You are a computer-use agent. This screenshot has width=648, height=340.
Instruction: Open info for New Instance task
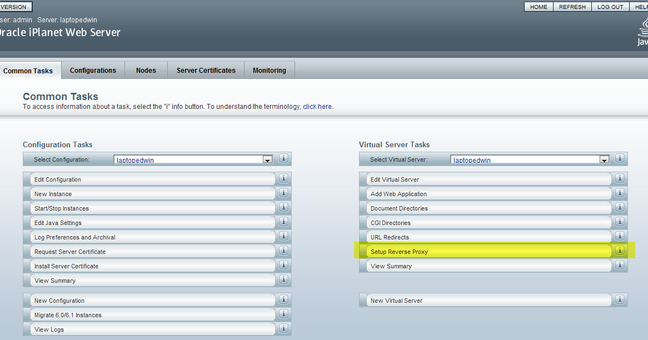tap(283, 193)
